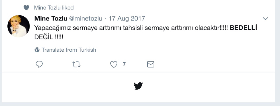The height and width of the screenshot is (106, 280).
Task: Click Translate from Turkish
Action: [x=69, y=50]
